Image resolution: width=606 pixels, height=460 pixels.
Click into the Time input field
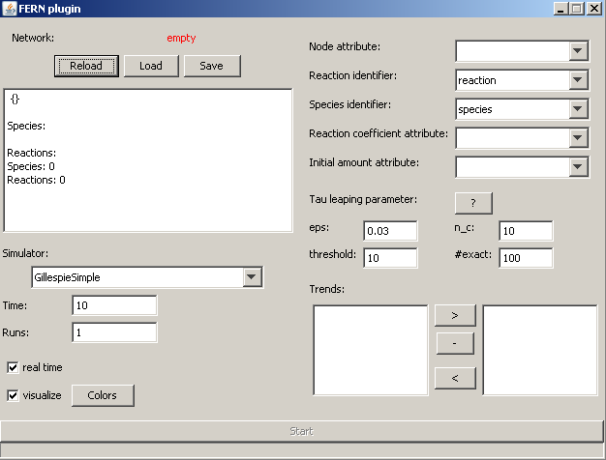[x=114, y=305]
